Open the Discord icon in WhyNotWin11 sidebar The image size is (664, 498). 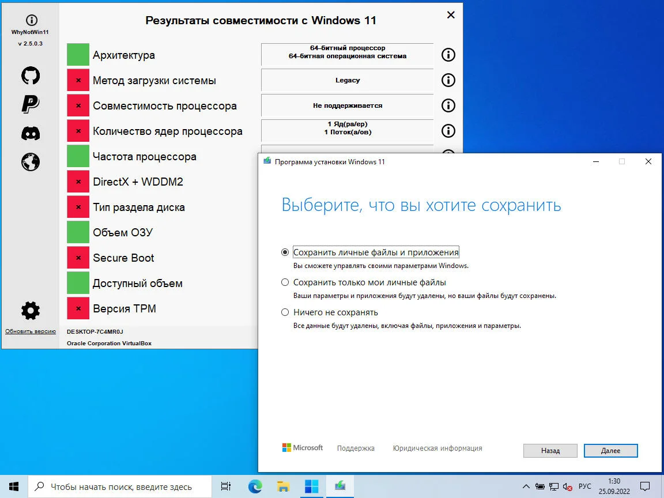tap(31, 133)
